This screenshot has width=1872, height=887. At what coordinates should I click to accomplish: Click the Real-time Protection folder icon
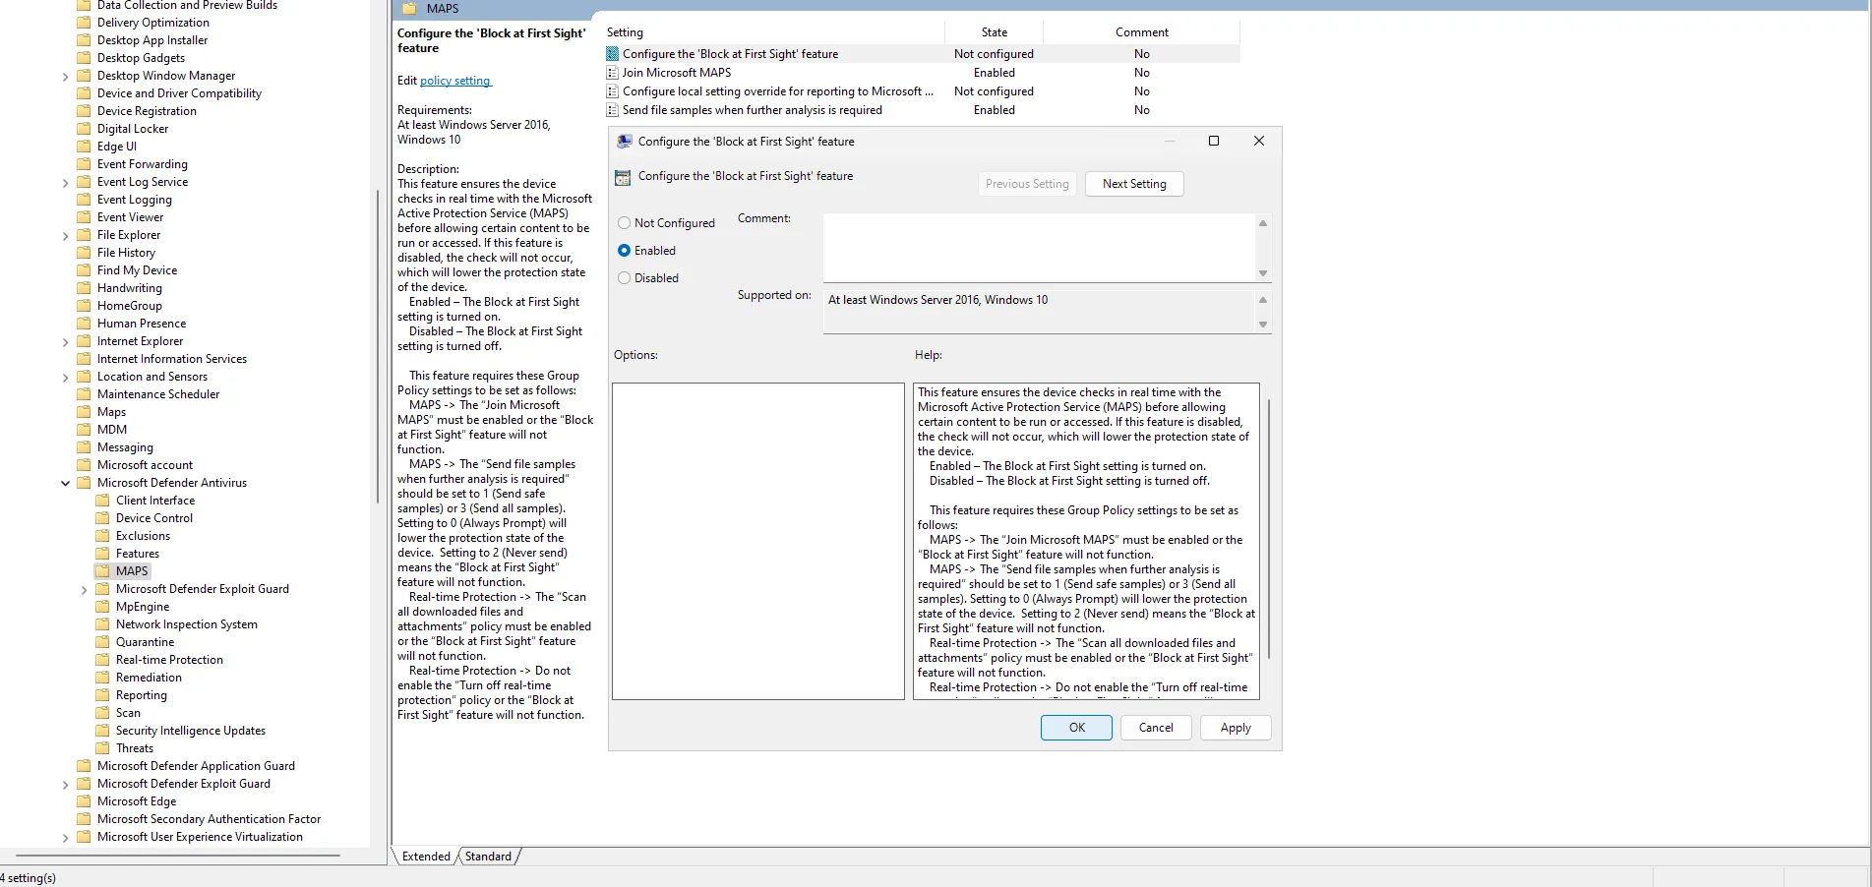[x=102, y=660]
